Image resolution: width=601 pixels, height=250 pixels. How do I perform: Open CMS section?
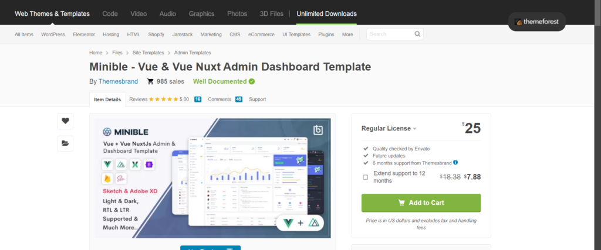(235, 35)
